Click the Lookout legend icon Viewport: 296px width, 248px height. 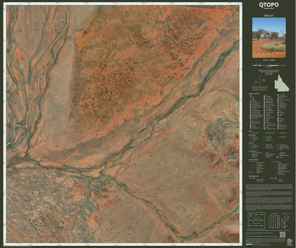click(x=251, y=125)
